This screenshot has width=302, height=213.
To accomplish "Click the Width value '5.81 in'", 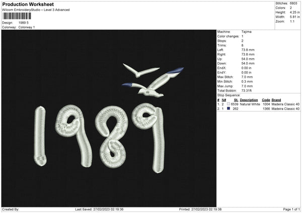I will tap(294, 17).
